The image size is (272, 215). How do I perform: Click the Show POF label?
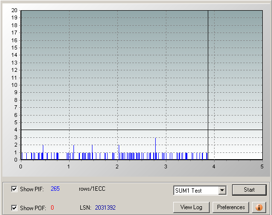pos(33,208)
